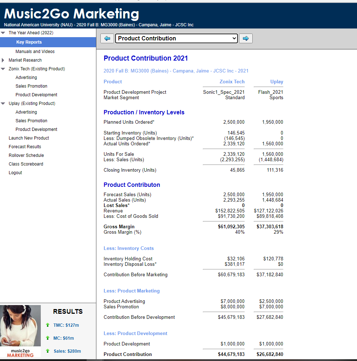The width and height of the screenshot is (357, 361).
Task: Click Less: Product Marketing heading
Action: [x=132, y=291]
